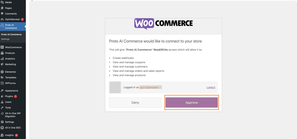
Task: Click the Media icon in sidebar
Action: point(2,2)
